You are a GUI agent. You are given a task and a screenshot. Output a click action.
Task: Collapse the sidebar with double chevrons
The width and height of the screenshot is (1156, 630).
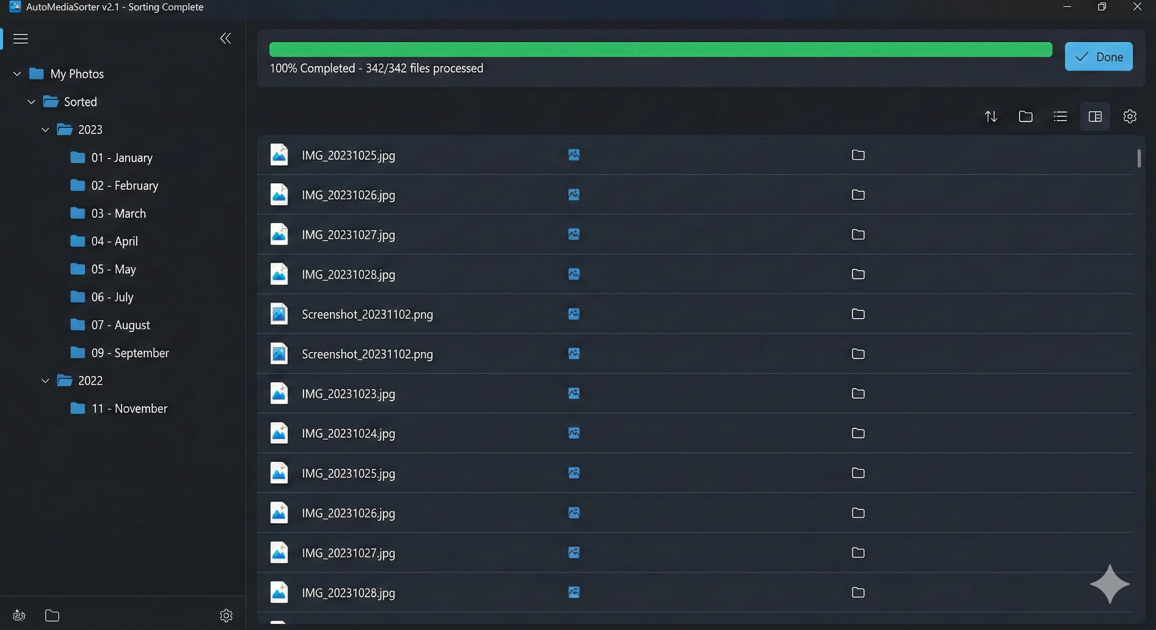pos(225,39)
